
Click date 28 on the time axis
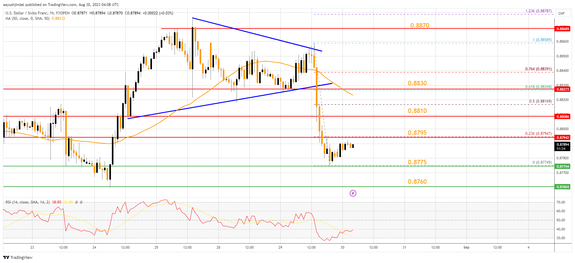(218, 247)
